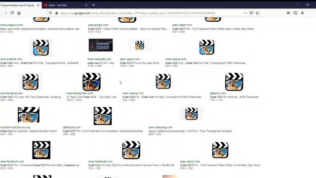Viewport: 316px width, 178px height.
Task: Click the www.facebook.com source link
Action: (x=12, y=162)
